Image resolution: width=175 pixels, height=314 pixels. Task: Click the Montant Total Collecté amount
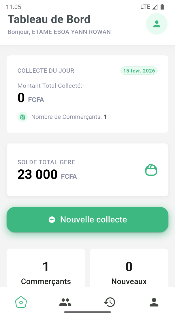(x=30, y=98)
